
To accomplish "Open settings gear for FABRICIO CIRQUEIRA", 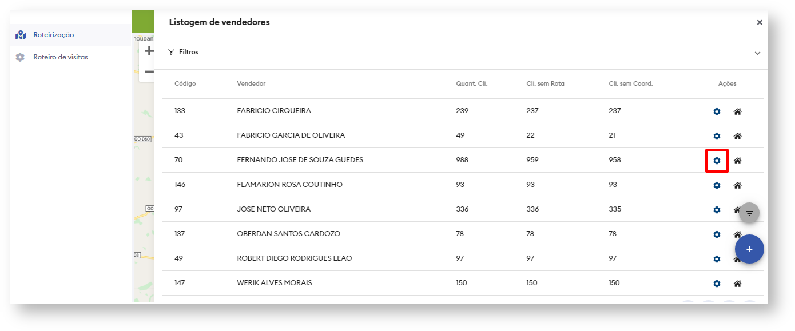I will point(717,111).
